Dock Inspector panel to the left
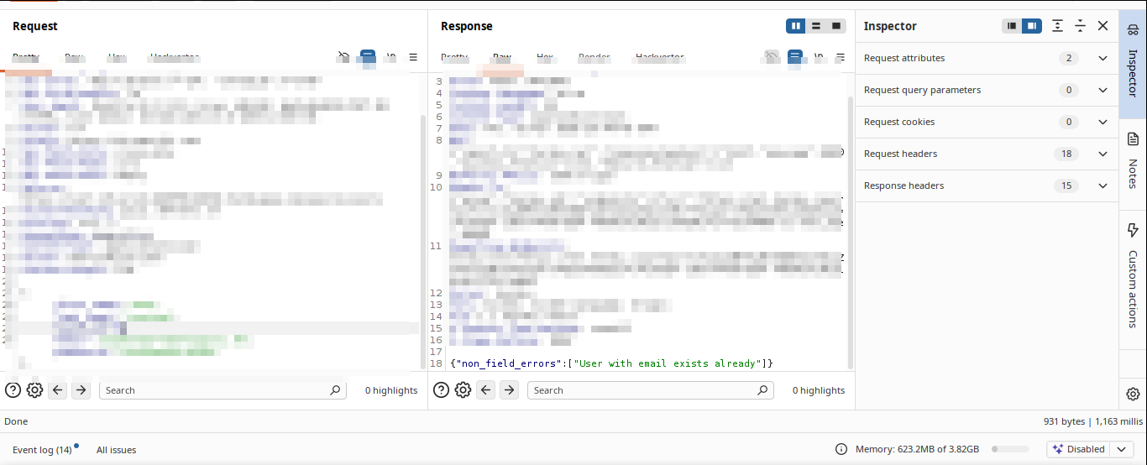The width and height of the screenshot is (1147, 465). (x=1012, y=26)
